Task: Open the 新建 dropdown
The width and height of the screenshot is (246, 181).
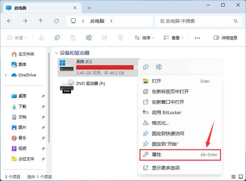Action: [x=17, y=38]
